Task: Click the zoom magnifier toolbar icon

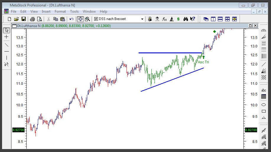Action: click(x=87, y=19)
